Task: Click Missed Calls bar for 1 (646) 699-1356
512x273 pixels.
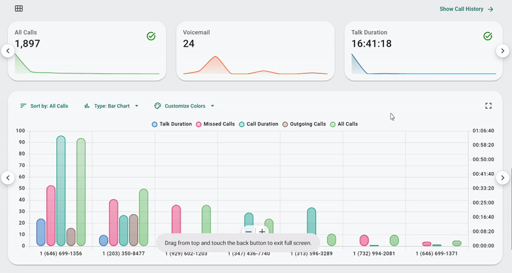Action: point(51,215)
